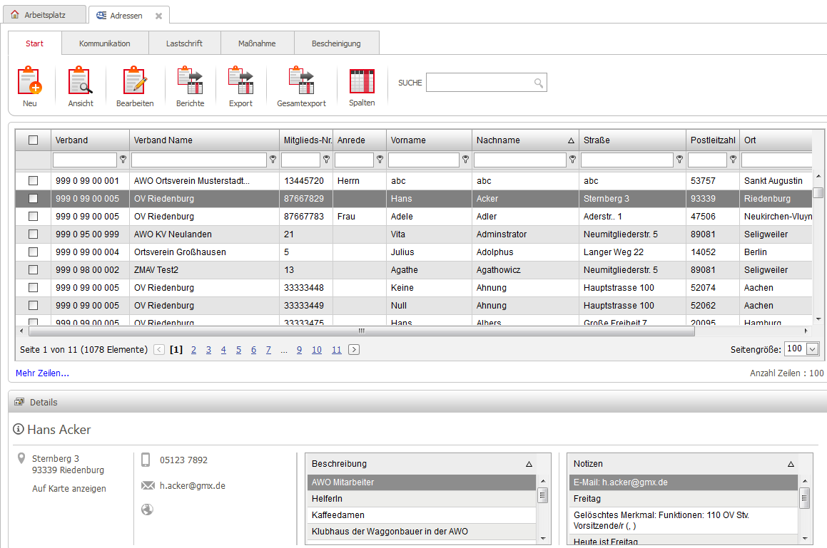Click filter icon for Vorname column

pyautogui.click(x=466, y=159)
